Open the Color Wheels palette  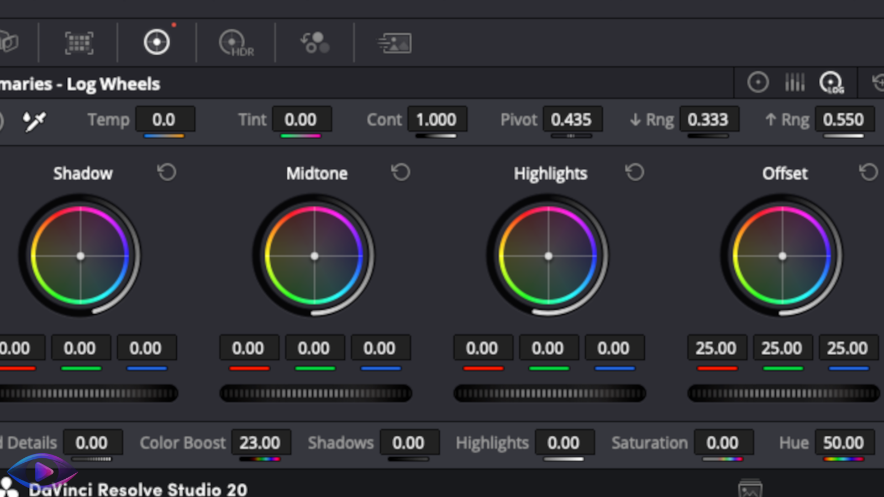click(156, 43)
